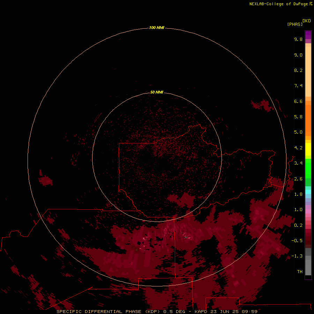Click the 50 NMI range ring label
314x314 pixels.
point(157,92)
